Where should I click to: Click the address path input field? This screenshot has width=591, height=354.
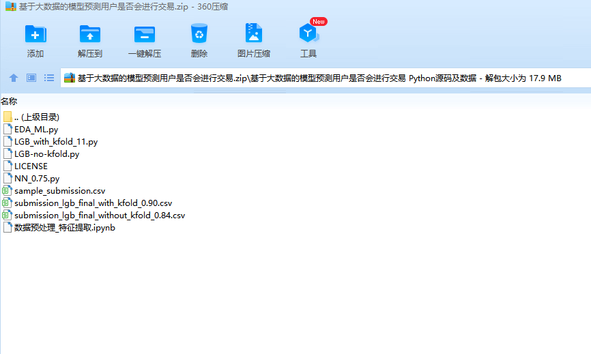326,78
